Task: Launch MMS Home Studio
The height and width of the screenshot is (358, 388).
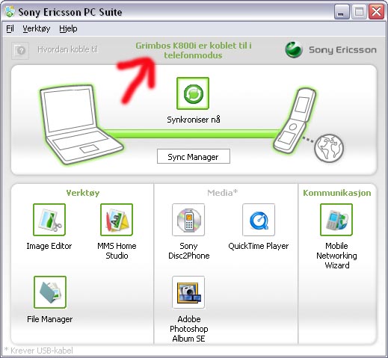Action: (117, 220)
